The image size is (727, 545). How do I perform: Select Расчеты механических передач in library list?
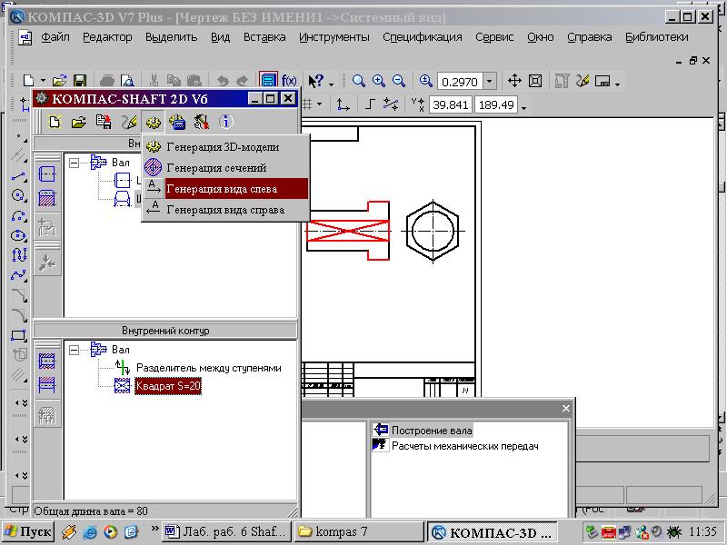coord(465,446)
